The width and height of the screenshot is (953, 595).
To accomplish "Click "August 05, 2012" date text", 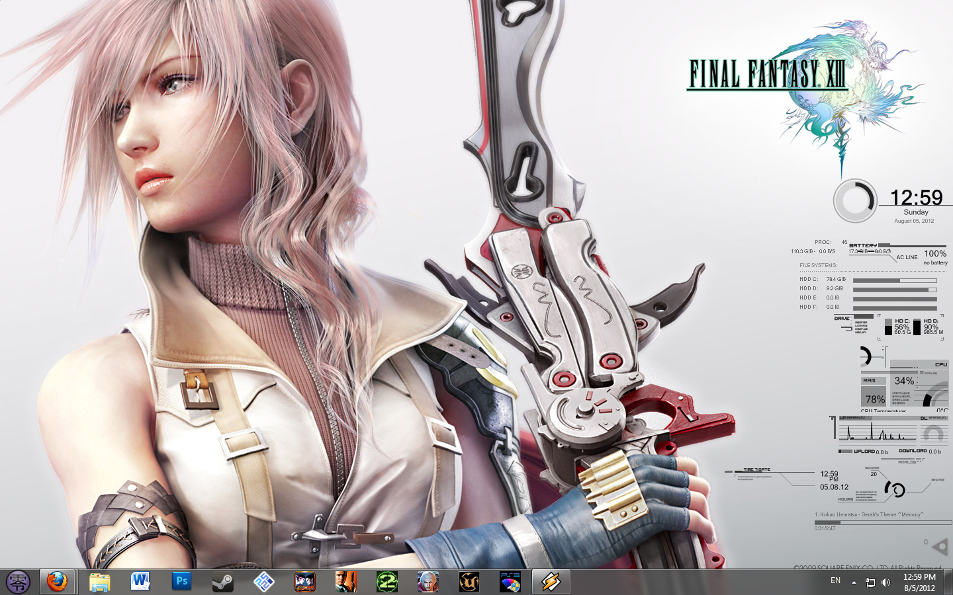I will 914,221.
